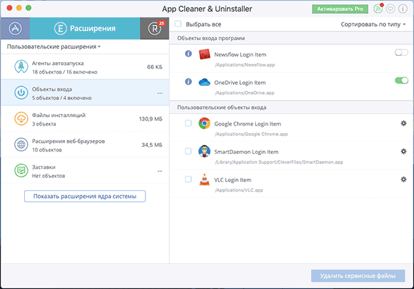Select the Newsflow Login Item name
This screenshot has height=289, width=414.
(x=240, y=54)
